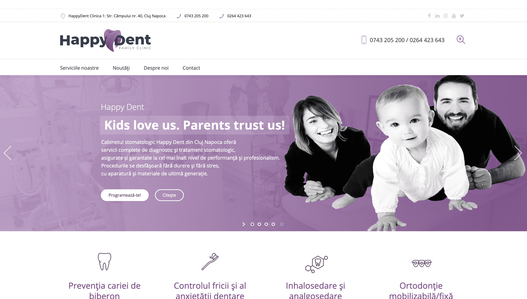
Task: Open the Facebook social icon
Action: pos(429,16)
